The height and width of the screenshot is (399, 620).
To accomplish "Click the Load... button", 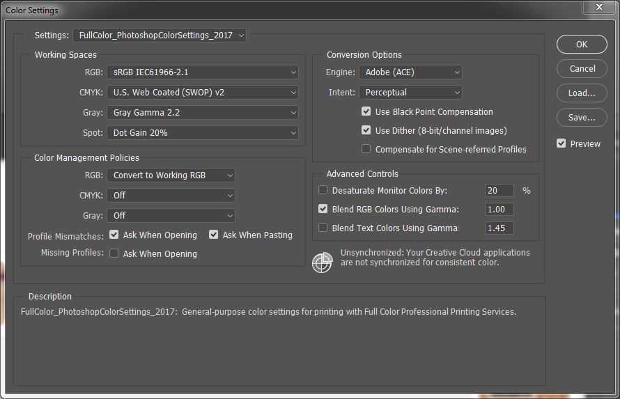I will (582, 93).
